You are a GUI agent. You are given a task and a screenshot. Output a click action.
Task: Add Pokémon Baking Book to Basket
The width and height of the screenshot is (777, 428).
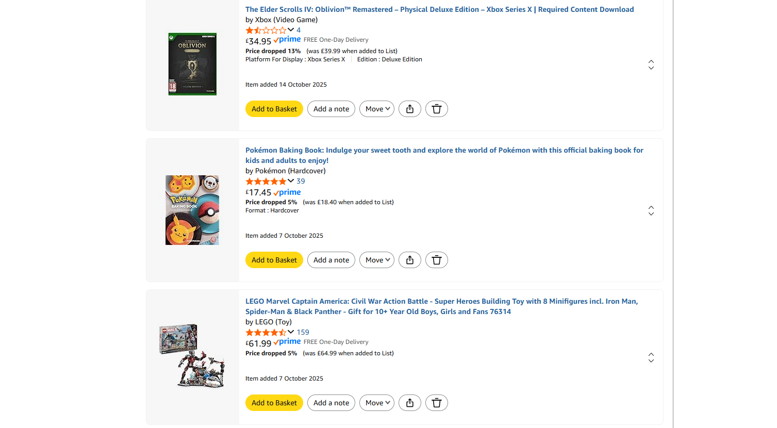[274, 260]
